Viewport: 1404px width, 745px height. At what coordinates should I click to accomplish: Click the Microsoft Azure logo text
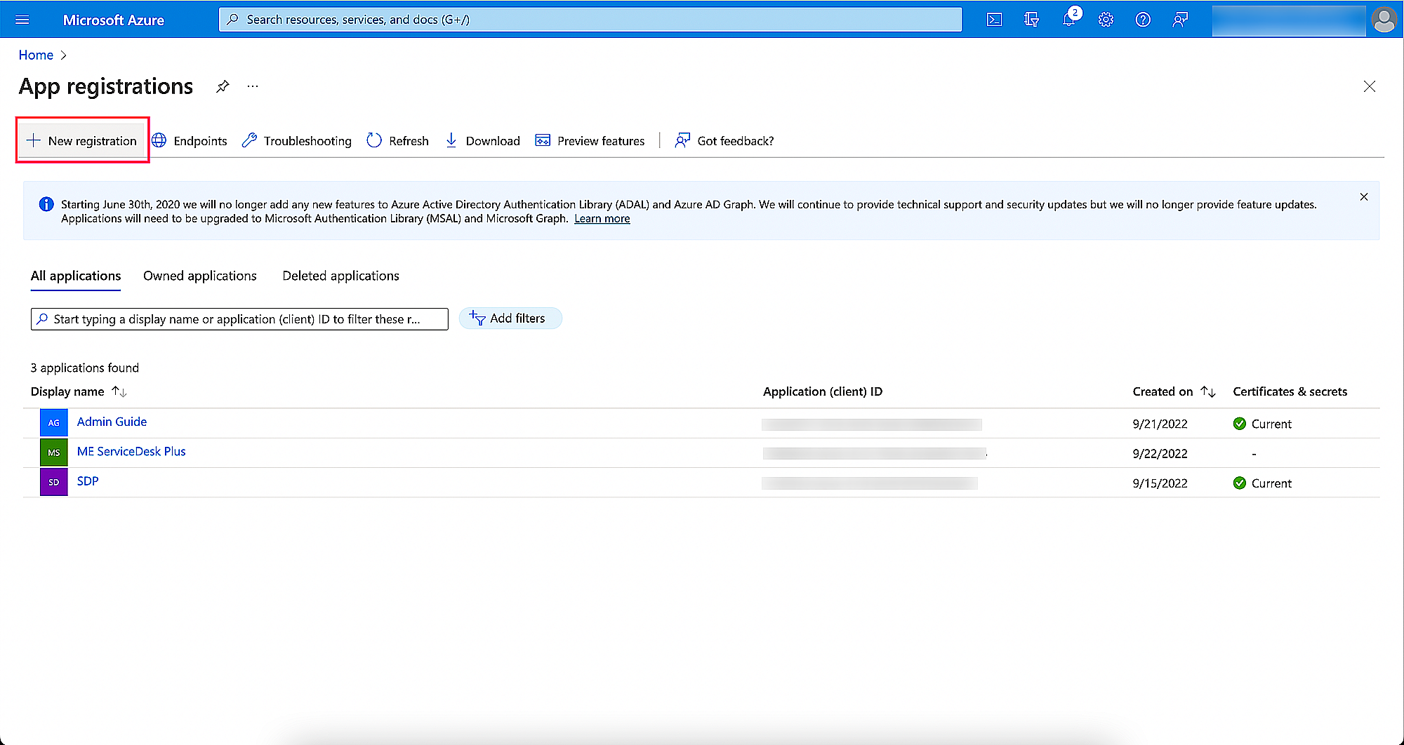114,20
